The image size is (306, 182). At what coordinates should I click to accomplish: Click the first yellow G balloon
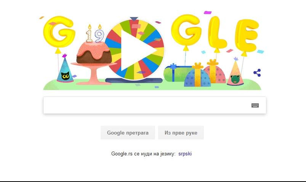(x=59, y=32)
